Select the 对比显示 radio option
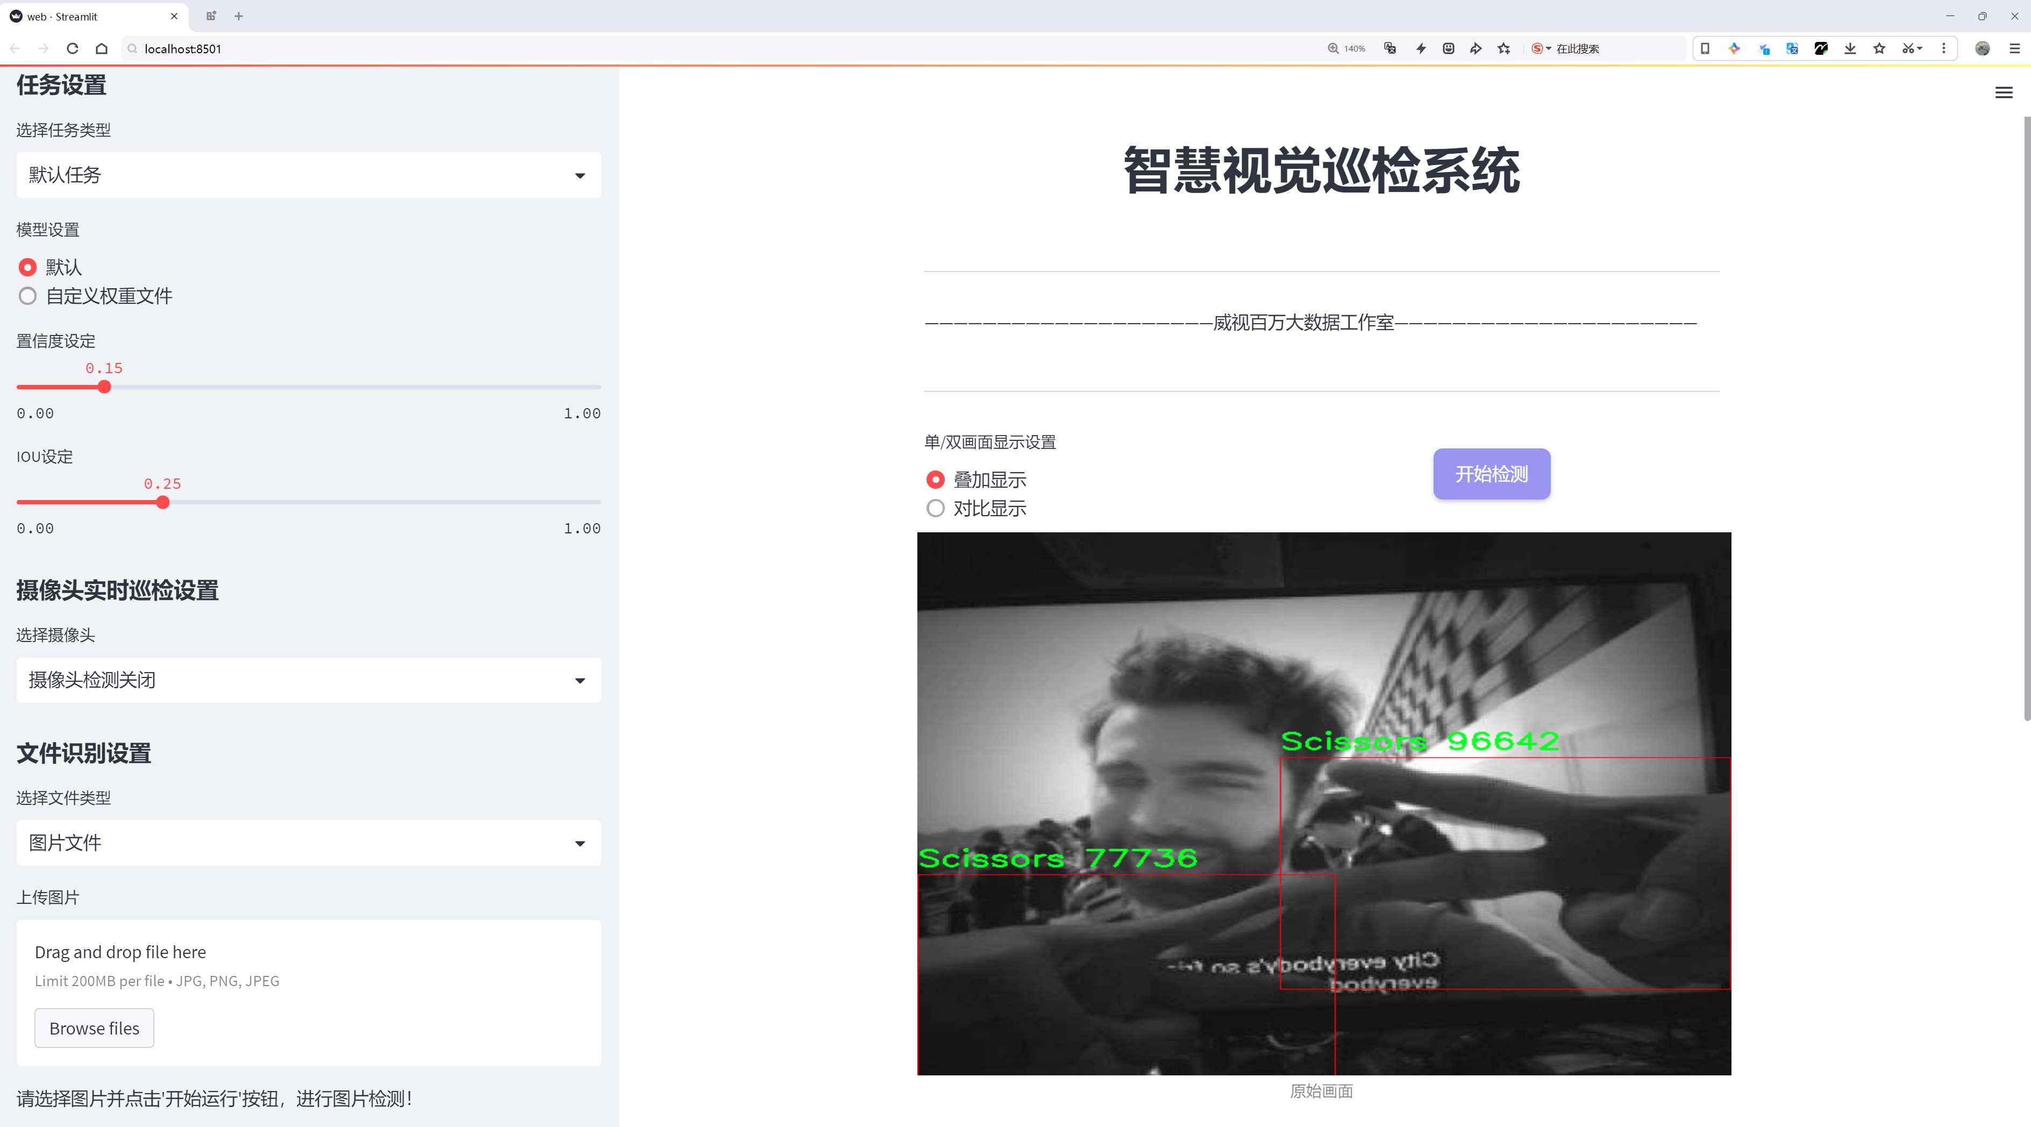Viewport: 2031px width, 1127px height. 976,508
